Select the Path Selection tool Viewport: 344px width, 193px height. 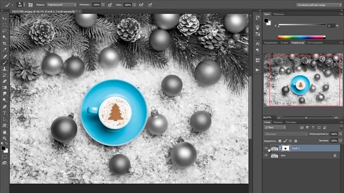click(4, 120)
